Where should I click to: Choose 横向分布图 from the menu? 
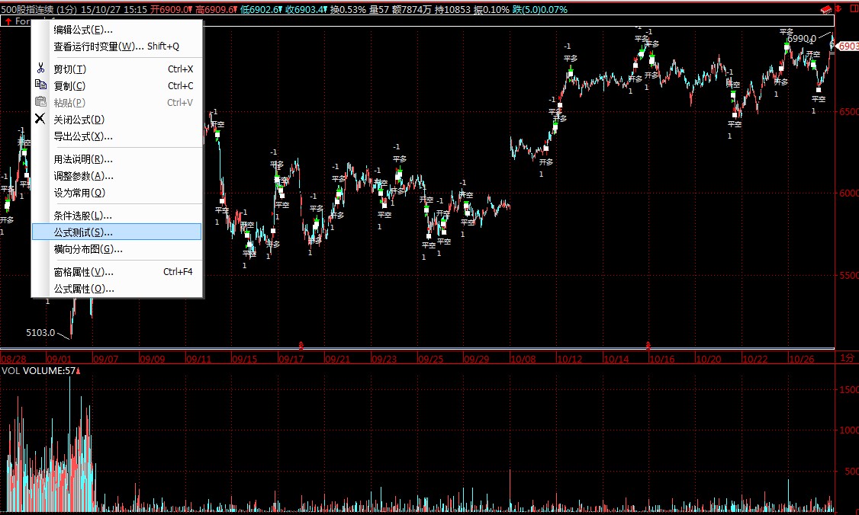[88, 249]
